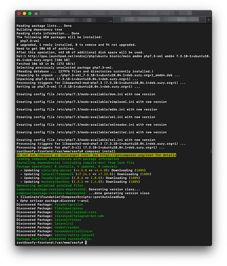Image resolution: width=227 pixels, height=266 pixels.
Task: Click the ellipsis activity indicator on first tab
Action: point(110,21)
